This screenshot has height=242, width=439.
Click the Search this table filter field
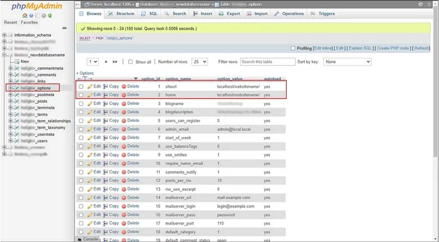(x=268, y=62)
